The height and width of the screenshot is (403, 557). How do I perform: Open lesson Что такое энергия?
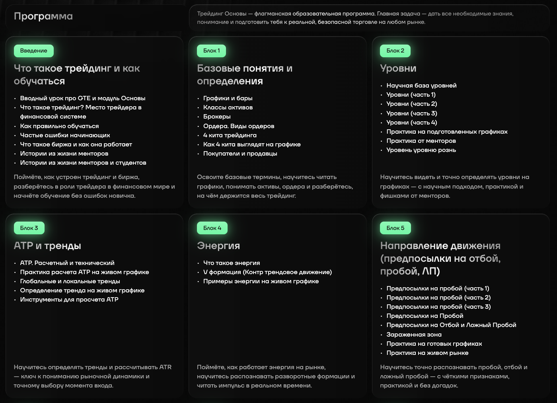tap(232, 263)
